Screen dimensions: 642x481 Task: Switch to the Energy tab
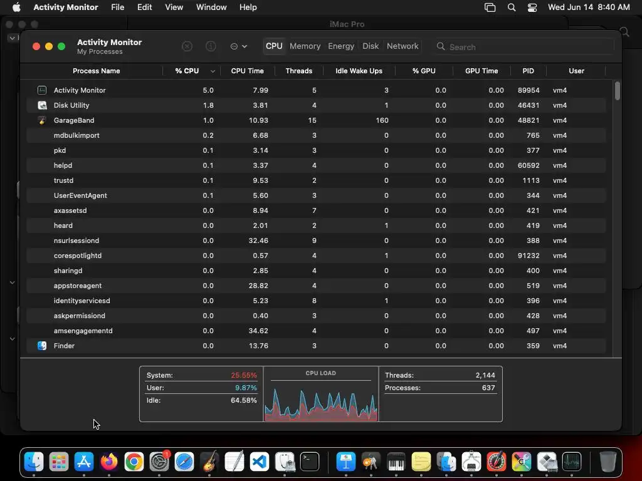coord(340,46)
